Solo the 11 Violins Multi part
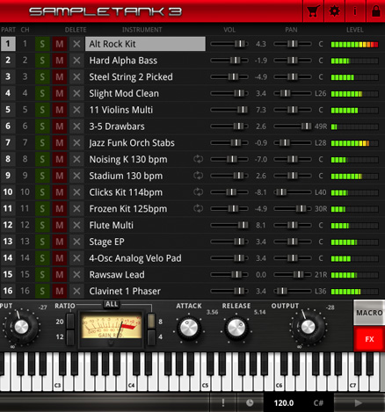385x412 pixels. tap(42, 110)
